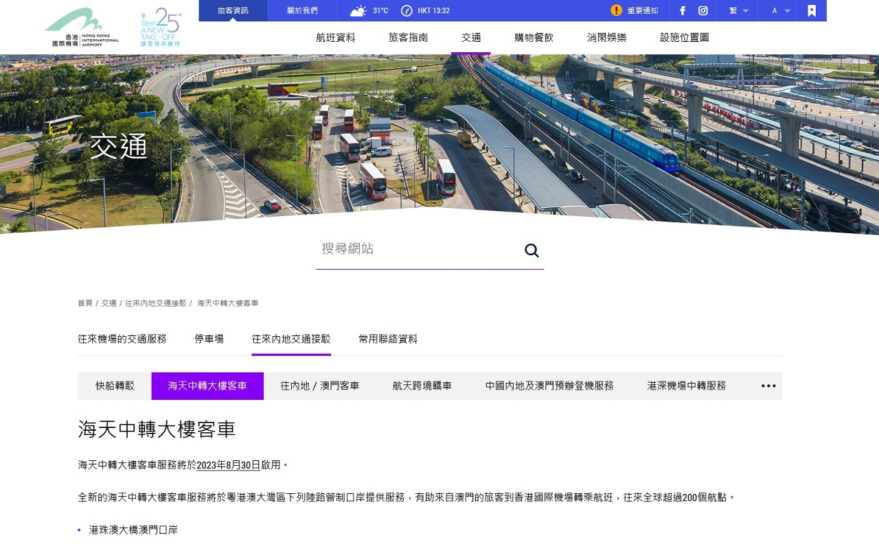Open the Instagram icon link
Viewport: 879px width, 544px height.
pos(703,11)
